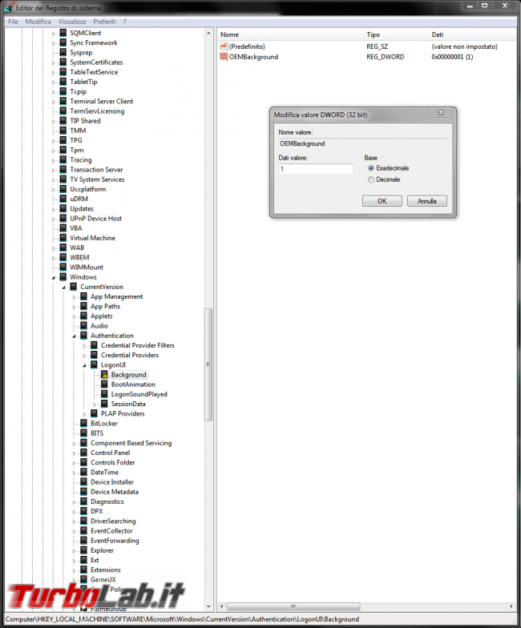Click the Explorer folder icon
This screenshot has width=521, height=628.
point(83,549)
